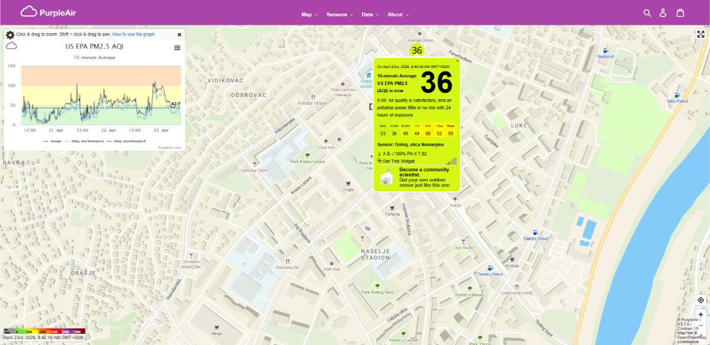Image resolution: width=710 pixels, height=345 pixels.
Task: Click the locate me button on map
Action: (x=701, y=300)
